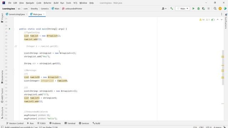Viewport: 228px width, 128px height.
Task: Open the Notifications bell tool window
Action: pos(226,21)
